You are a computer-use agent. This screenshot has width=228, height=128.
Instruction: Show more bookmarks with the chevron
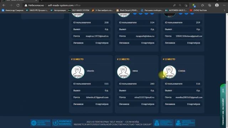coord(224,10)
